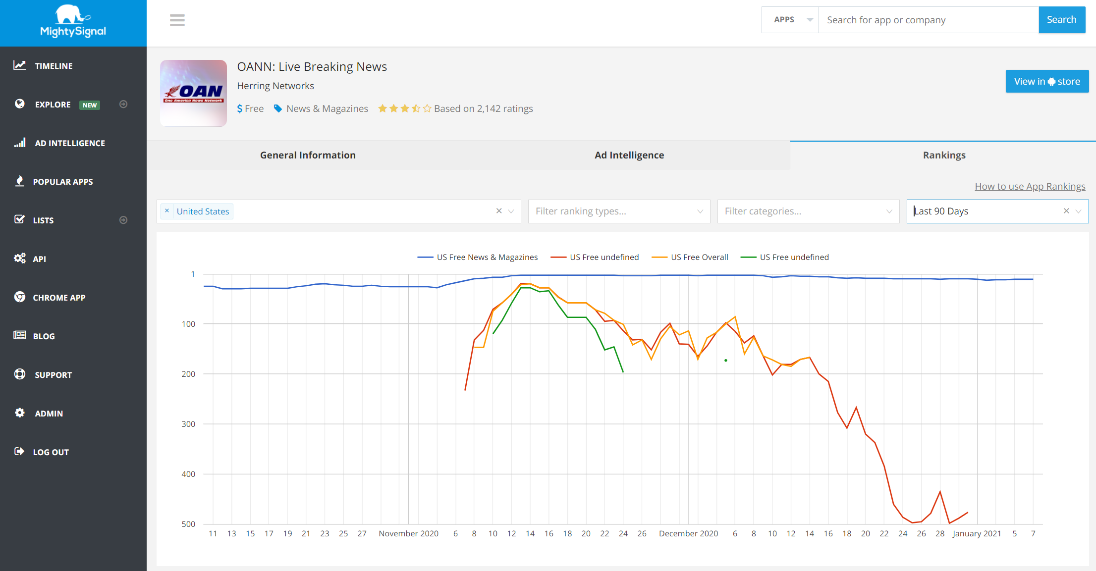Screen dimensions: 1096x571
Task: Open the Filter categories dropdown
Action: click(x=809, y=211)
